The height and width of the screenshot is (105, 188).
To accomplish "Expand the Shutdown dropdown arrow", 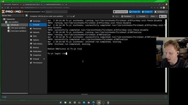I will [x=133, y=16].
